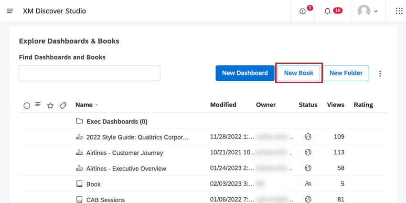Open the three-dot more options menu
The height and width of the screenshot is (203, 406).
click(x=380, y=74)
